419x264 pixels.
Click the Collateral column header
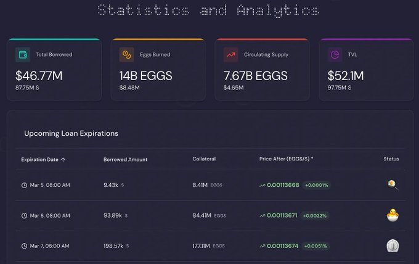[204, 159]
